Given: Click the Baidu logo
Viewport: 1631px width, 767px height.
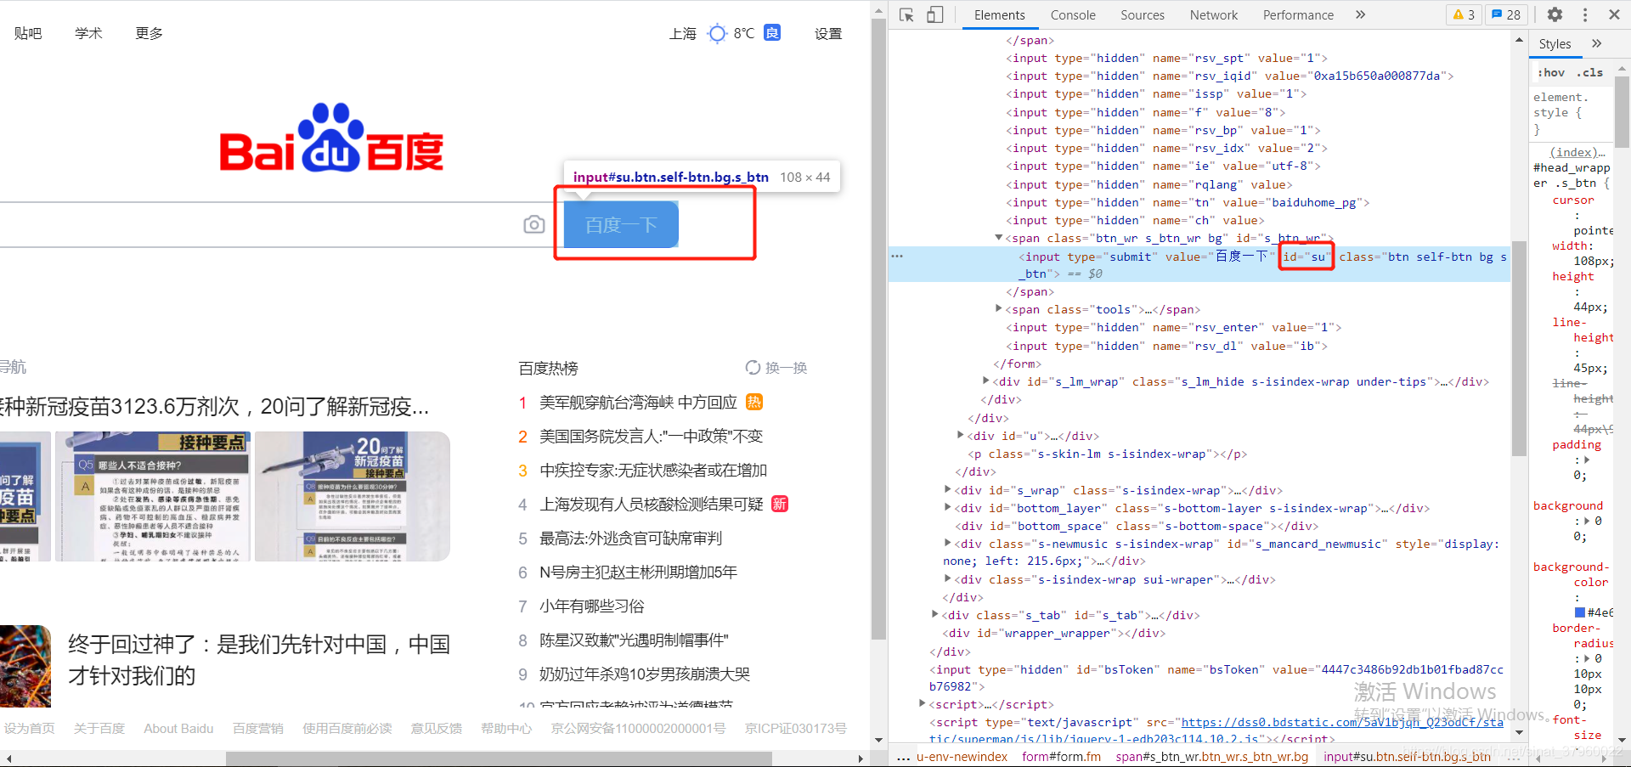Looking at the screenshot, I should coord(331,138).
